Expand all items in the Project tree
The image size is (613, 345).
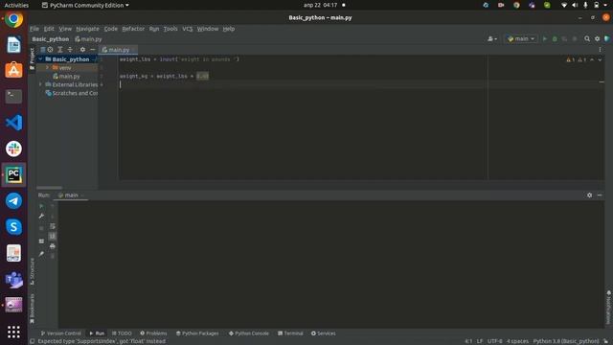point(59,50)
